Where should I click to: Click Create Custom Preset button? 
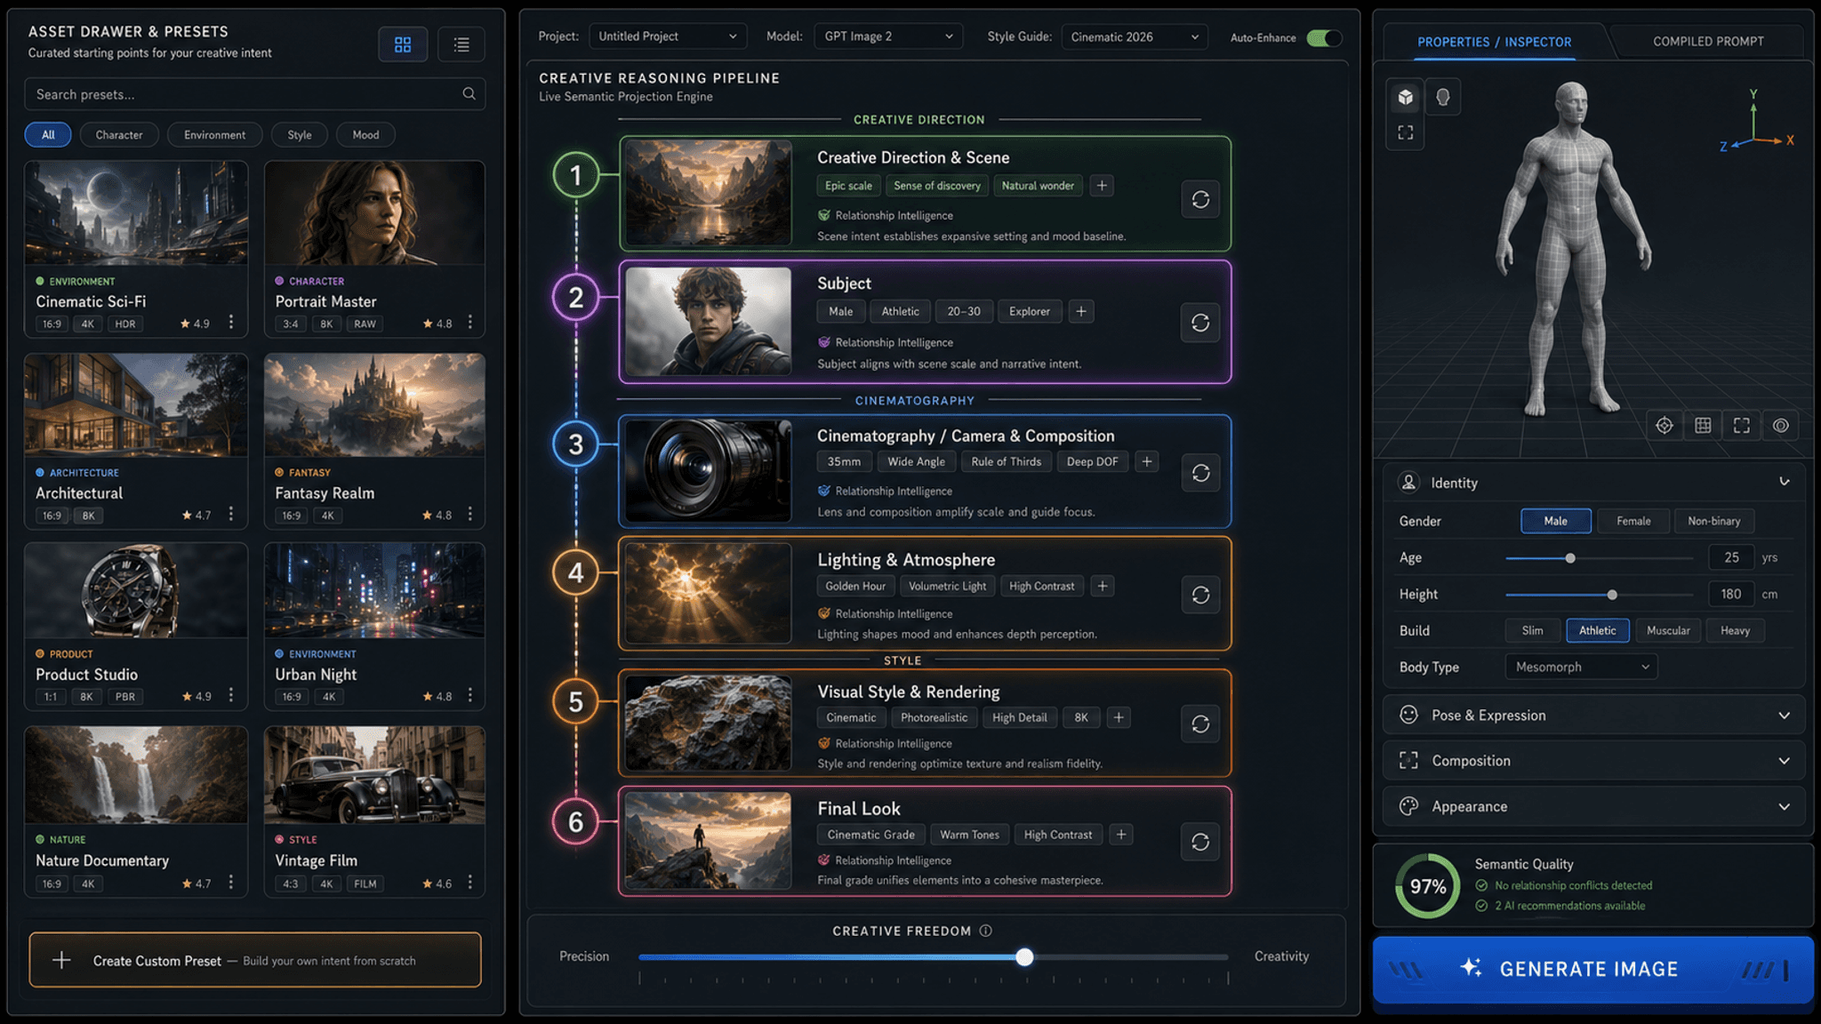(255, 960)
